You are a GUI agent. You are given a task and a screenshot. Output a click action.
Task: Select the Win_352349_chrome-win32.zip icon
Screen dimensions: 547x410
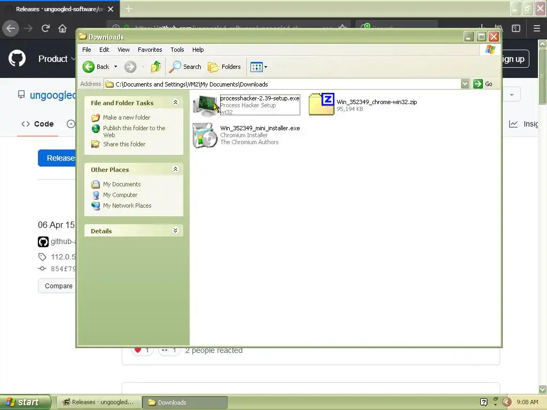[x=321, y=104]
